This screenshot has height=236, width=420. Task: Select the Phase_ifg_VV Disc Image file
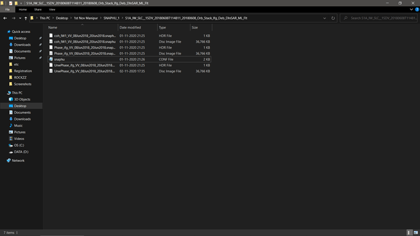[129, 54]
